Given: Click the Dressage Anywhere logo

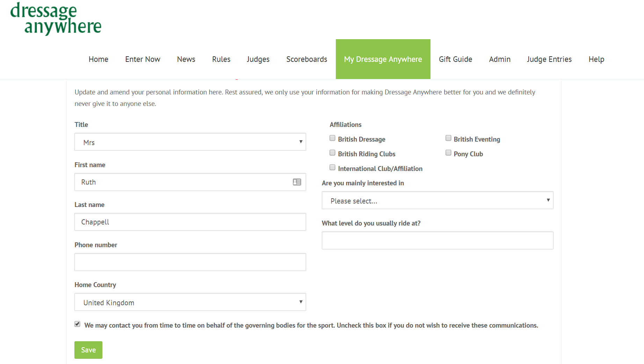Looking at the screenshot, I should [56, 18].
